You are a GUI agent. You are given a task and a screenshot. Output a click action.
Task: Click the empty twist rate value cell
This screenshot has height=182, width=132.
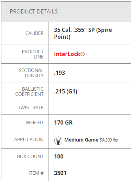(x=90, y=108)
